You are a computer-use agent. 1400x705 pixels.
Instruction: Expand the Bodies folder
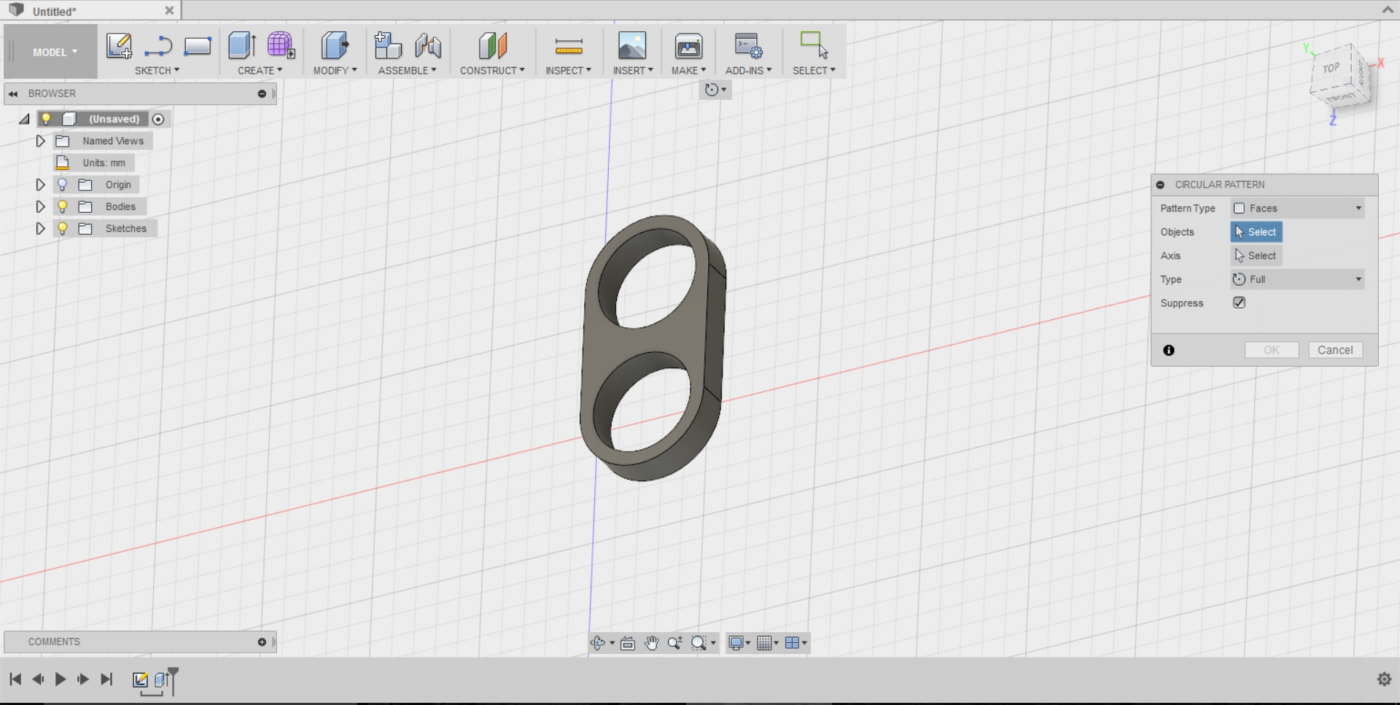41,206
